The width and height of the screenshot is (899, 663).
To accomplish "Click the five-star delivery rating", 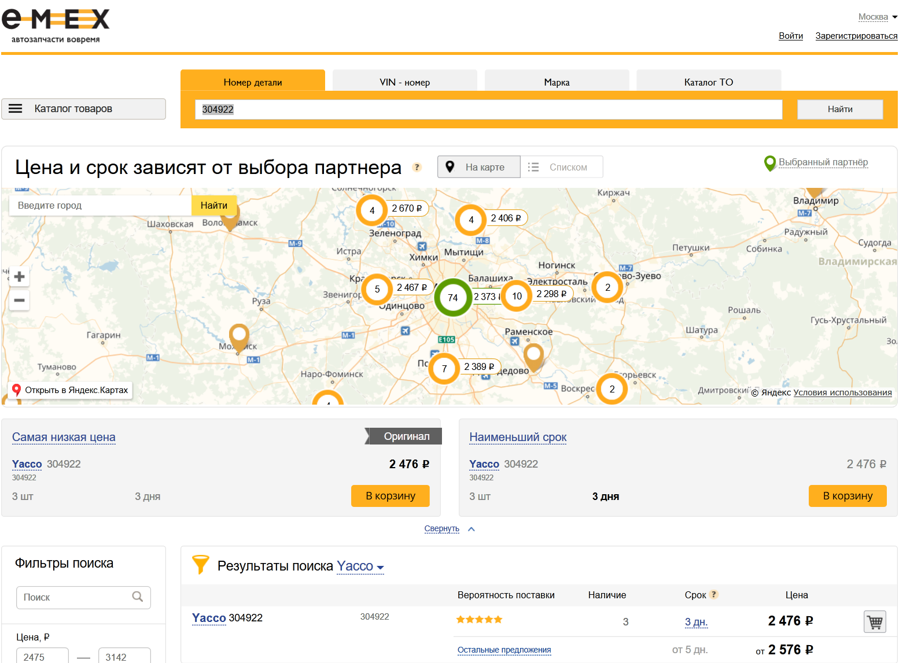I will click(x=479, y=620).
